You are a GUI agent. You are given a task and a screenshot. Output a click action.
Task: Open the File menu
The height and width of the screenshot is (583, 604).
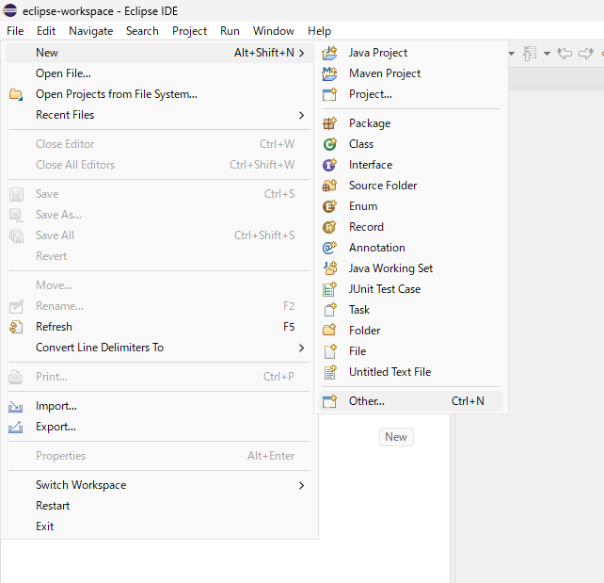click(15, 31)
